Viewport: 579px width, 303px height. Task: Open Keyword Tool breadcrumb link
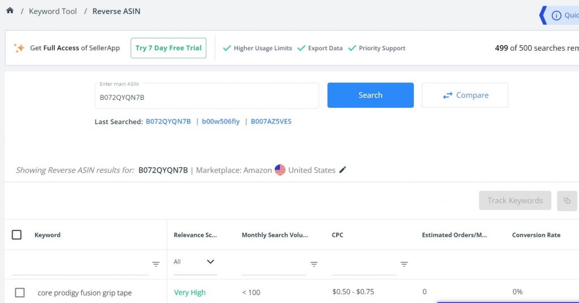[53, 11]
